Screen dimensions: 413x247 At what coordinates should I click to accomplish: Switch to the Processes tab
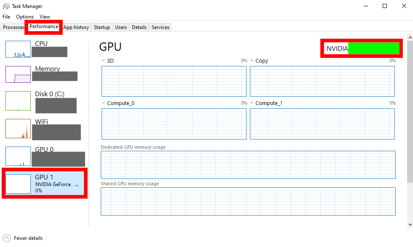(x=13, y=27)
